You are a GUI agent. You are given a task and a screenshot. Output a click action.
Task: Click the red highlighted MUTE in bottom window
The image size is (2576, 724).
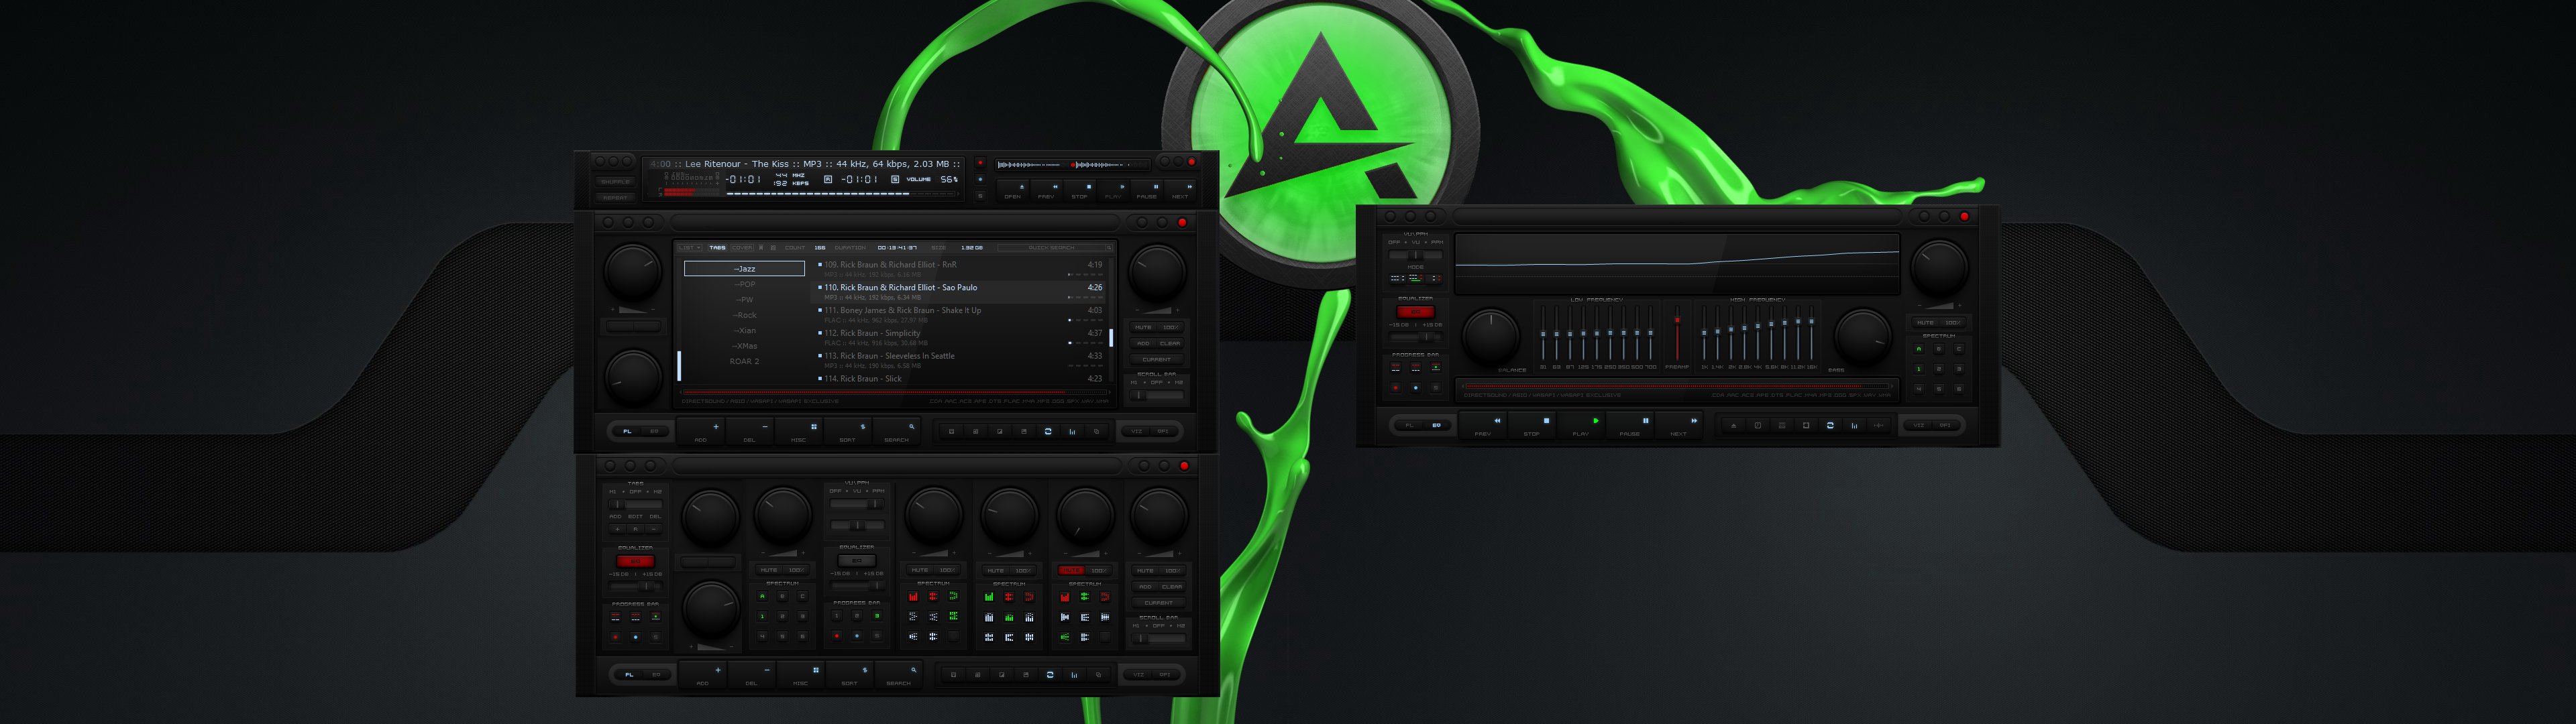1071,570
